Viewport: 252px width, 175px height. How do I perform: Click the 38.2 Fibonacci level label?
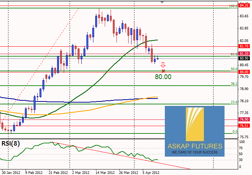click(x=234, y=84)
